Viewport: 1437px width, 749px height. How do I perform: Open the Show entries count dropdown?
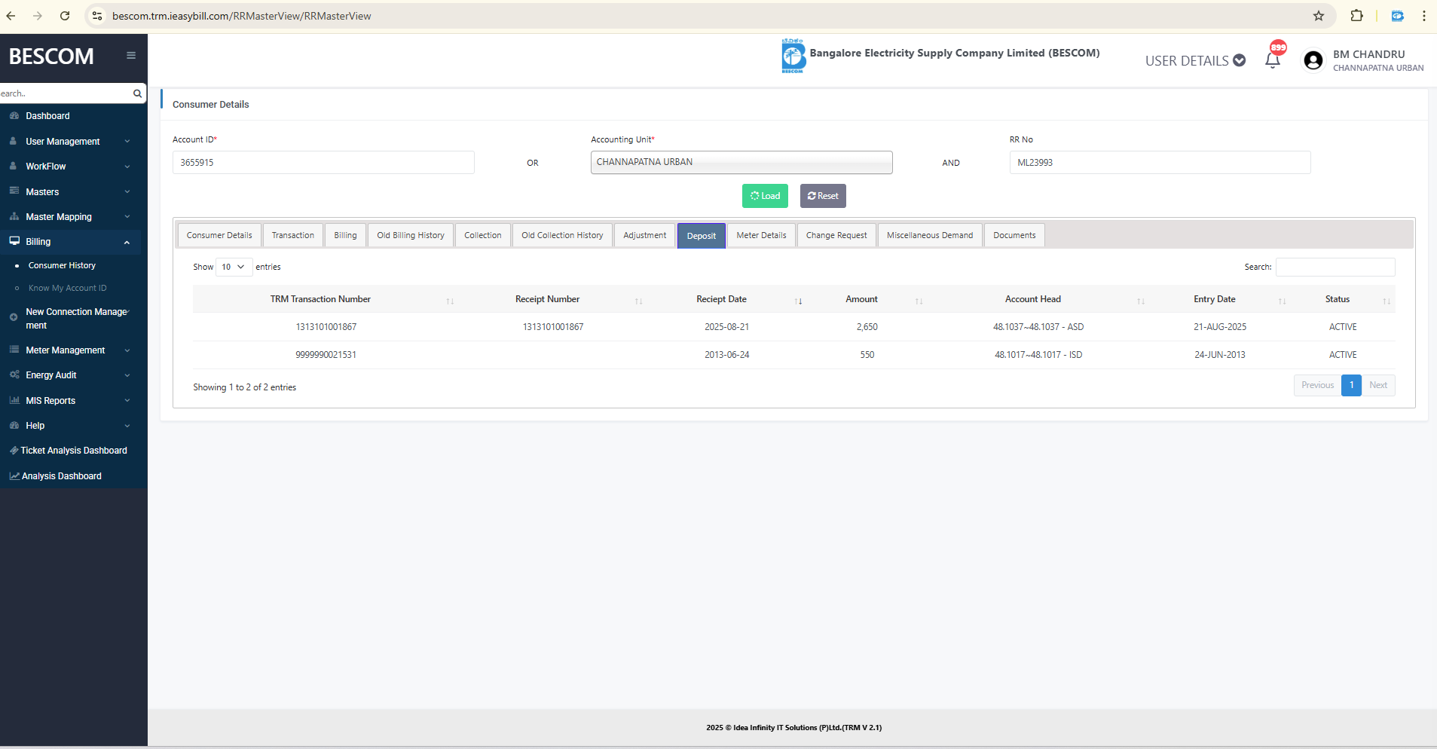(x=234, y=267)
